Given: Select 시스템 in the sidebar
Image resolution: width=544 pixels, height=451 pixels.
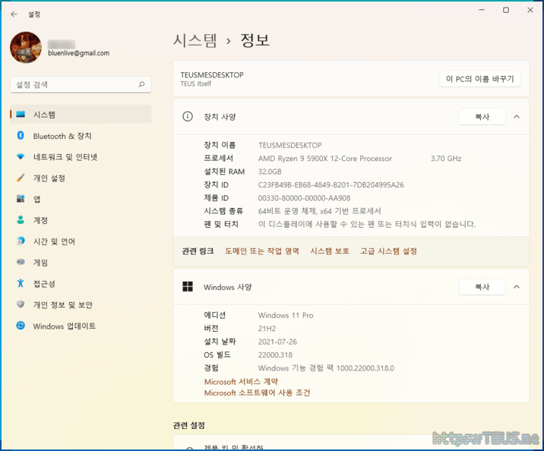Looking at the screenshot, I should tap(81, 115).
